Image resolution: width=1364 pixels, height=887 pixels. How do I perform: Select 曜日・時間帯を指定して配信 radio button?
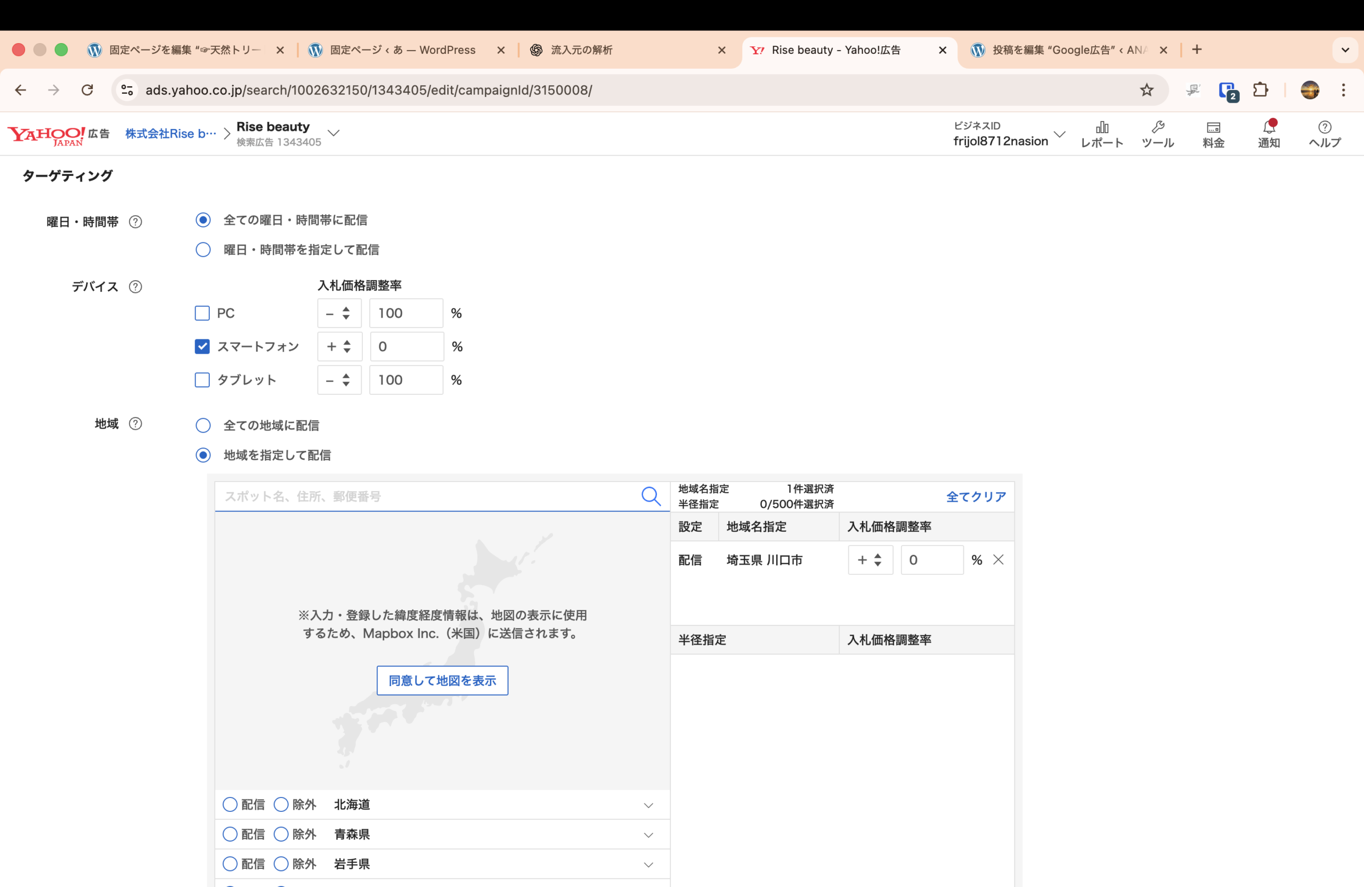pos(203,250)
